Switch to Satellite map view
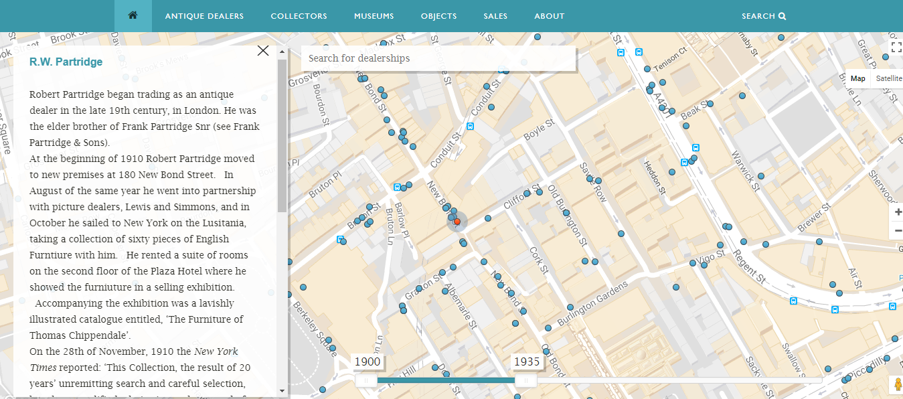The image size is (903, 399). pos(888,78)
